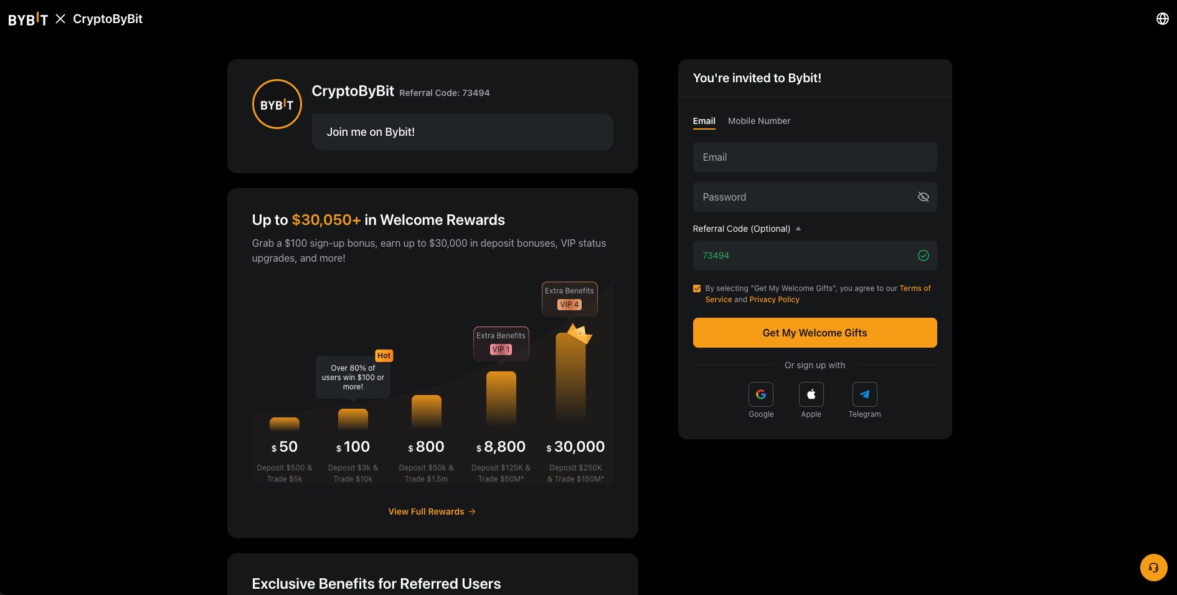
Task: Click the $30,000 reward bar
Action: coord(570,376)
